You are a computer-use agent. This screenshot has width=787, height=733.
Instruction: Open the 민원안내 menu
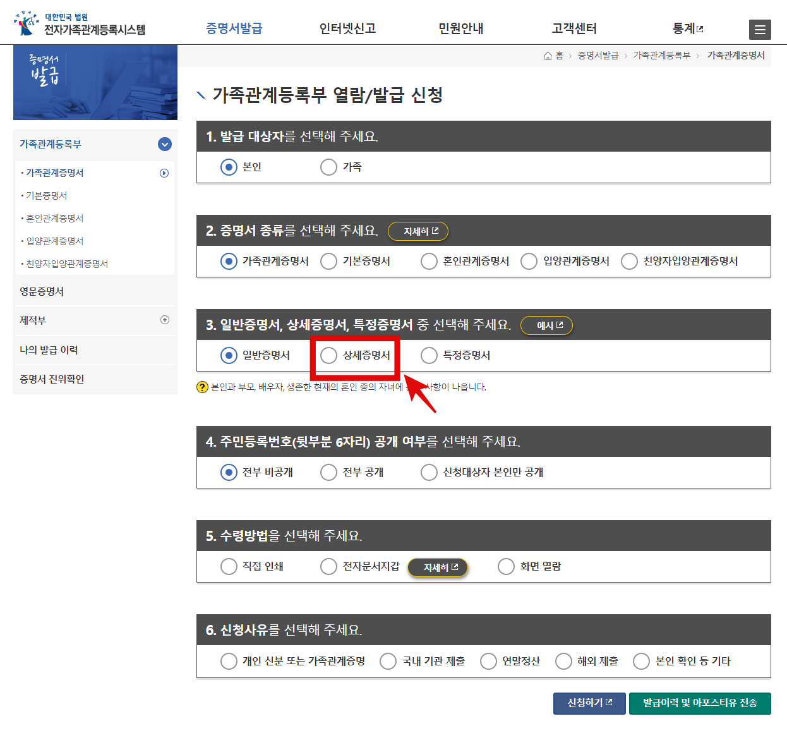(x=460, y=28)
